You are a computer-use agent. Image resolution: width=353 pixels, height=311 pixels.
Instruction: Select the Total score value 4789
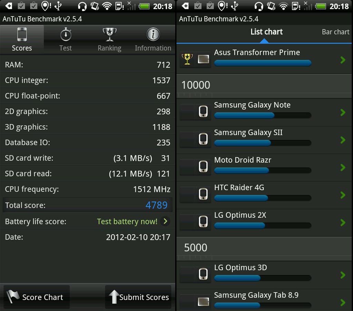[x=157, y=205]
